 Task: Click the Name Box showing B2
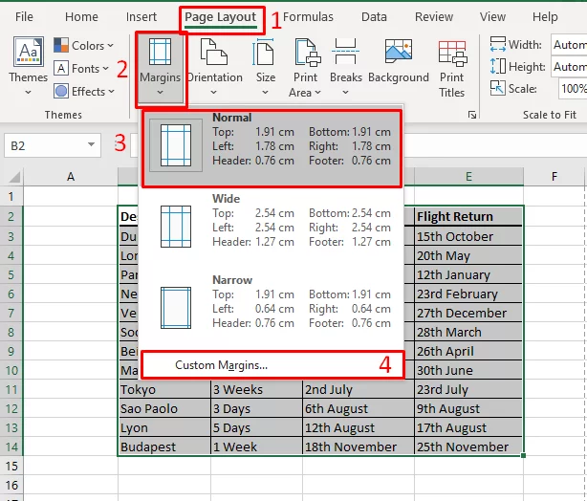[53, 145]
